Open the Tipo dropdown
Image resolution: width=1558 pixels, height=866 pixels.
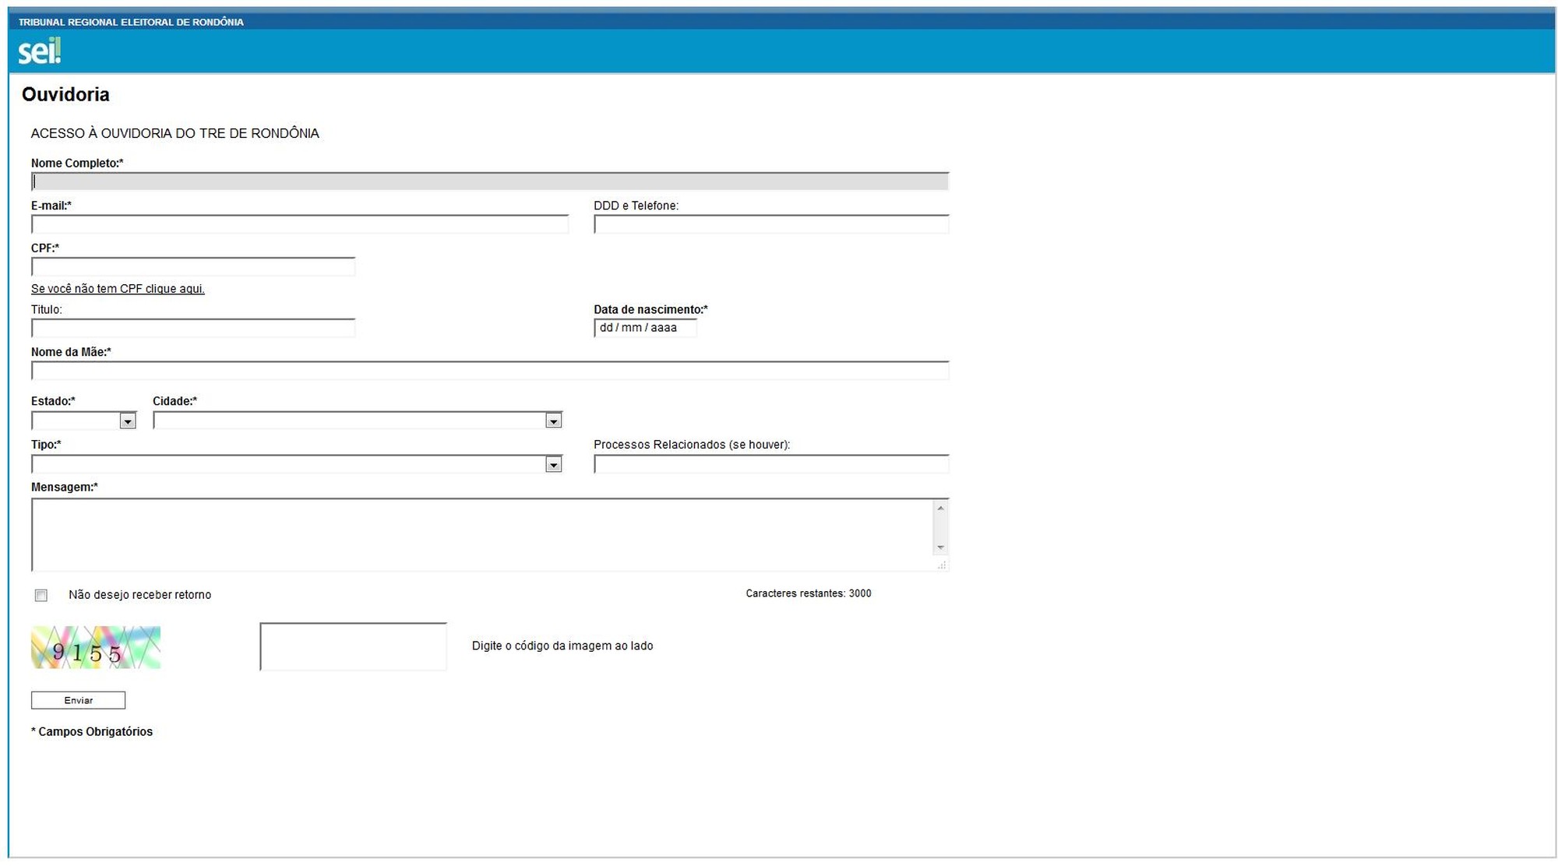pos(297,465)
